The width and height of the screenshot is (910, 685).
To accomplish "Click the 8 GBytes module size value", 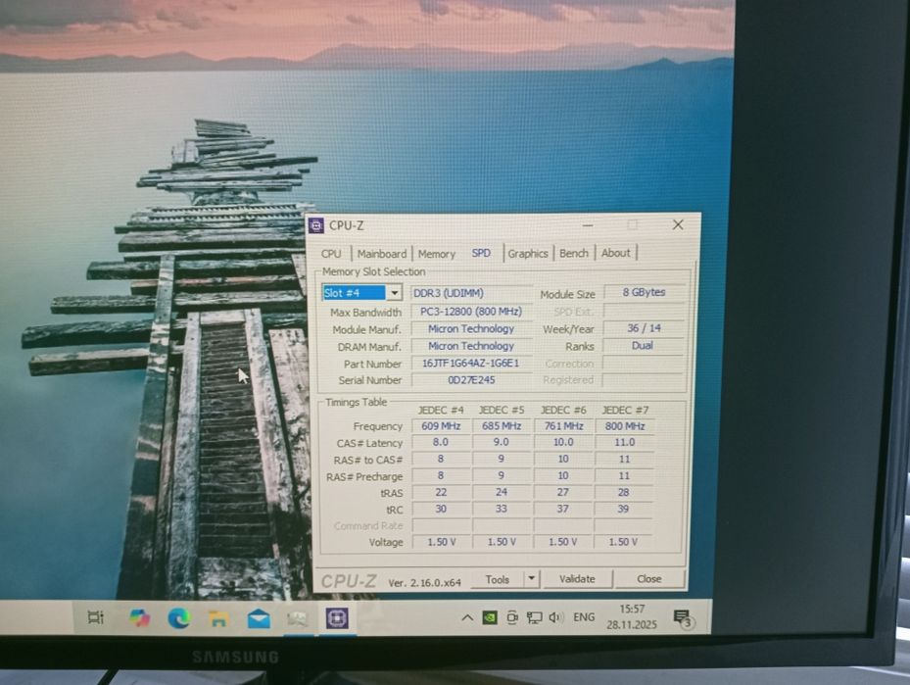I will (644, 292).
